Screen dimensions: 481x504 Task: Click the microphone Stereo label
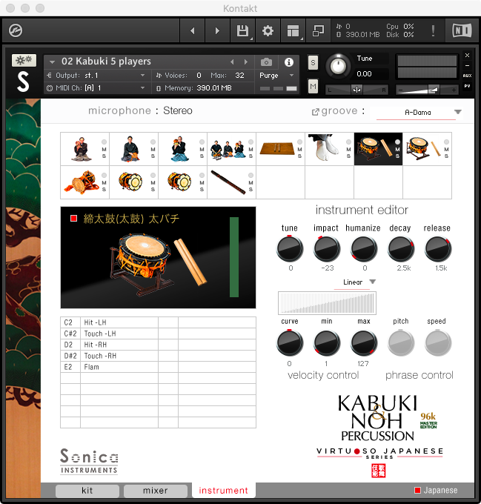[x=178, y=110]
